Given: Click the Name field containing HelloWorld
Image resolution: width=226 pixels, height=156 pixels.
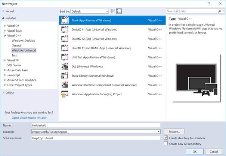Looking at the screenshot, I should coord(96,125).
